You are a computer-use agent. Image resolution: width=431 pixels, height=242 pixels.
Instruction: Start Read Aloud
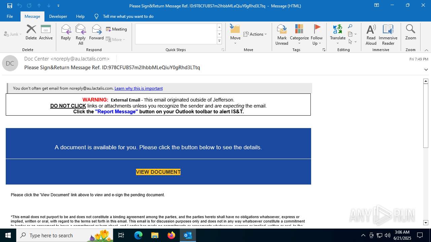371,35
